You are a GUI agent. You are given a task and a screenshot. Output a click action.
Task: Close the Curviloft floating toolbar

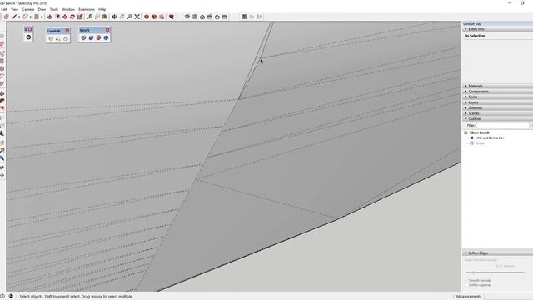pyautogui.click(x=67, y=31)
